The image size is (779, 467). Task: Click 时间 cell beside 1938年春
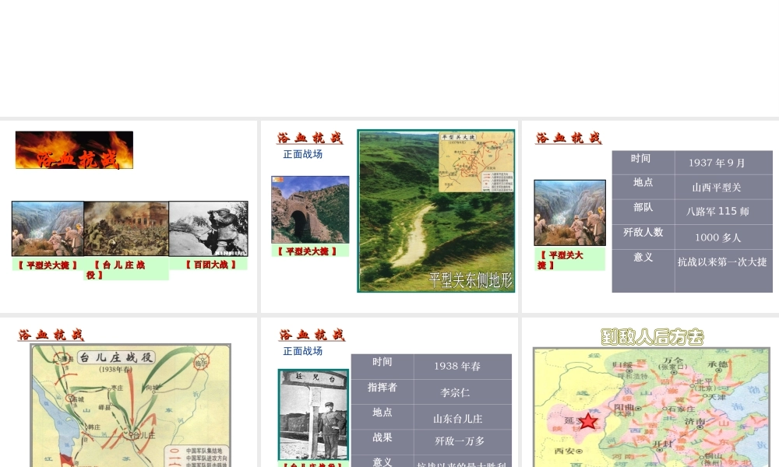click(382, 367)
